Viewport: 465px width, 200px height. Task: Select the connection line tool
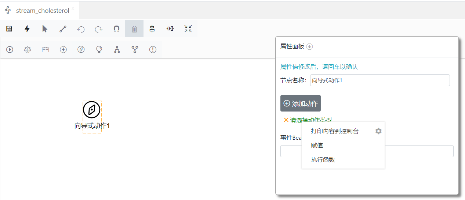coord(63,29)
